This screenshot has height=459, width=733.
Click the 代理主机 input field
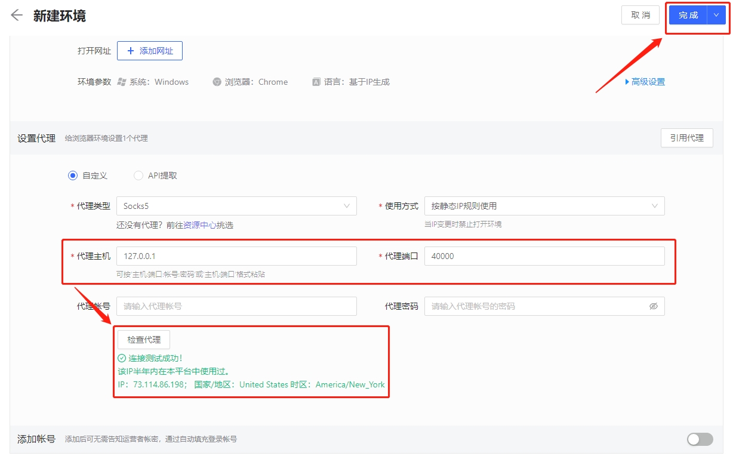pos(236,256)
